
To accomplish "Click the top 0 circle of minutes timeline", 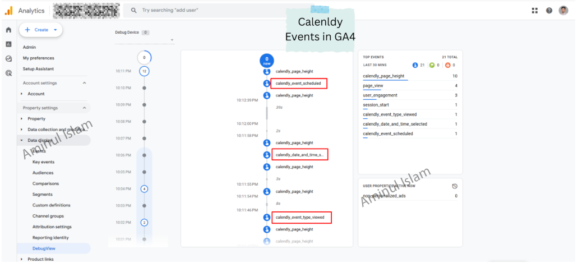I will click(x=144, y=58).
